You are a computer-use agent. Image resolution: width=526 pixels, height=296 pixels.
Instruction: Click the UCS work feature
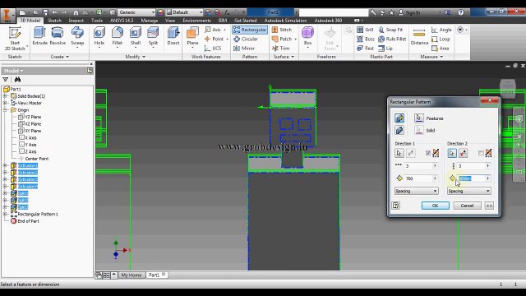(x=213, y=49)
